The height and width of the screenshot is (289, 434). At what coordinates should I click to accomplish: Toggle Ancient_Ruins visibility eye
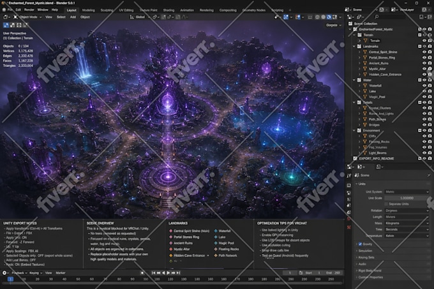pos(424,63)
